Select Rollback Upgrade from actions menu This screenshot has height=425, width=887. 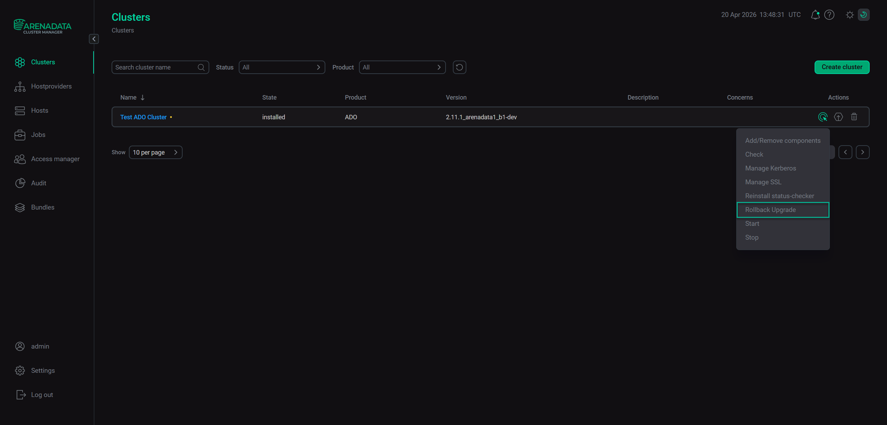tap(770, 210)
